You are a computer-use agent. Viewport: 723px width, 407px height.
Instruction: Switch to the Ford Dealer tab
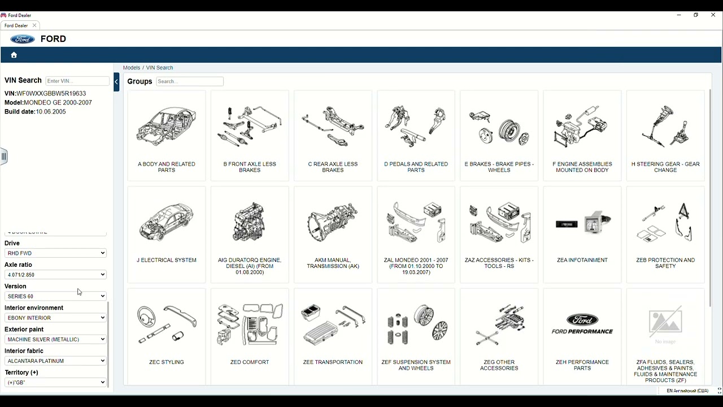(x=16, y=25)
